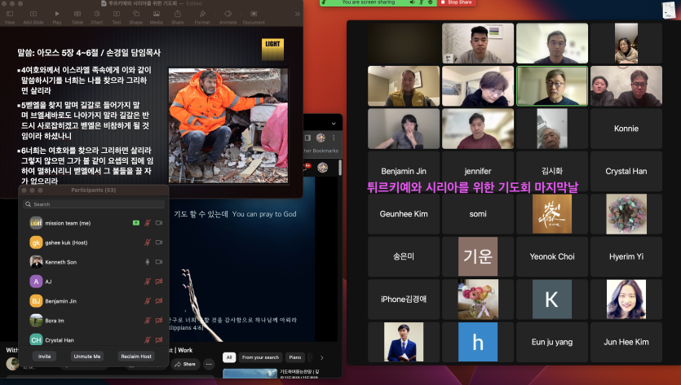This screenshot has height=385, width=681.
Task: Click muted mic icon for Bora Im
Action: [148, 321]
